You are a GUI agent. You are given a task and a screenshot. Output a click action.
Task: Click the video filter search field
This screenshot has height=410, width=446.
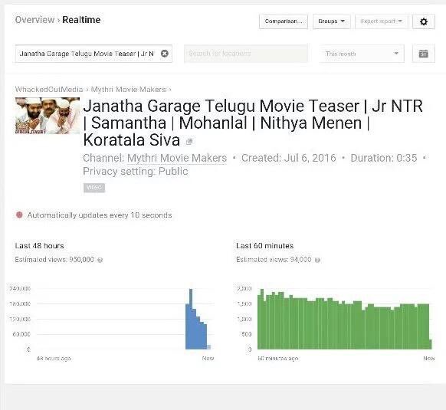pyautogui.click(x=93, y=54)
